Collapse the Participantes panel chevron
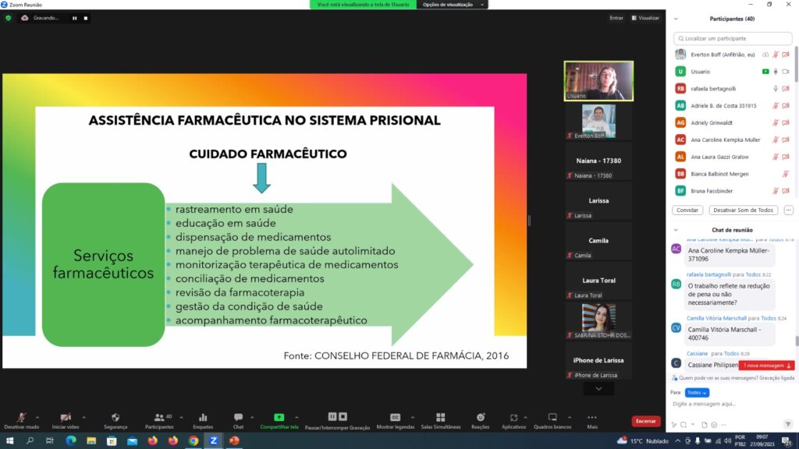 [x=676, y=19]
